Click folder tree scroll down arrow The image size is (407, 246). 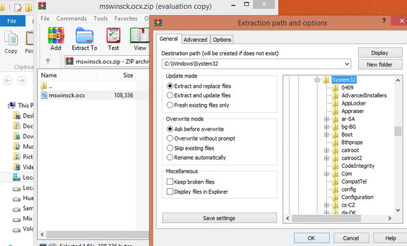397,210
